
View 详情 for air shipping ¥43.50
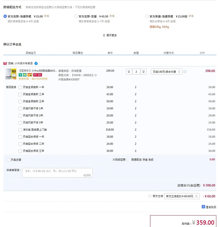click(112, 16)
